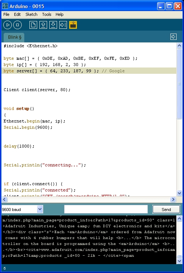Click the Upload to I/O Board icon
Image resolution: width=184 pixels, height=273 pixels.
(63, 25)
